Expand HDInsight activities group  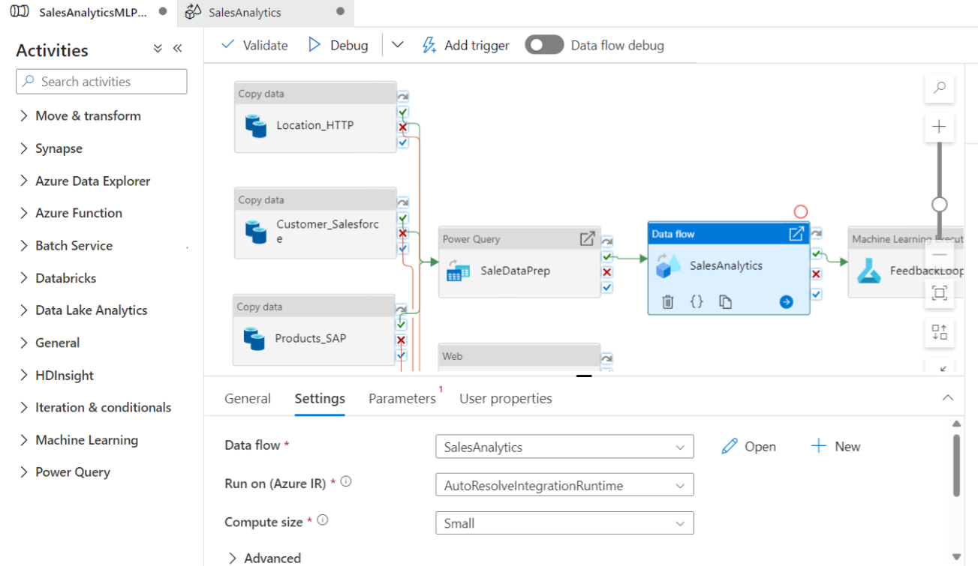(24, 376)
